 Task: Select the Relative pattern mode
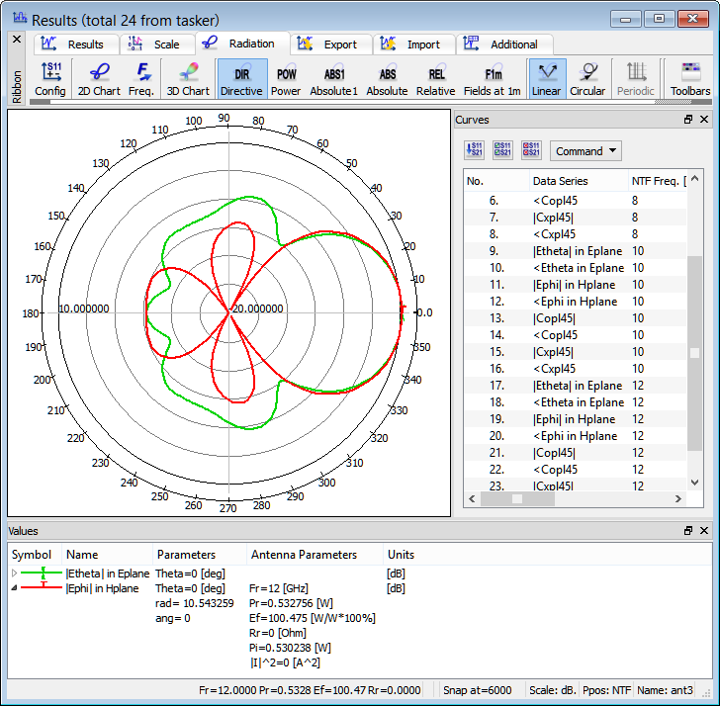click(435, 79)
